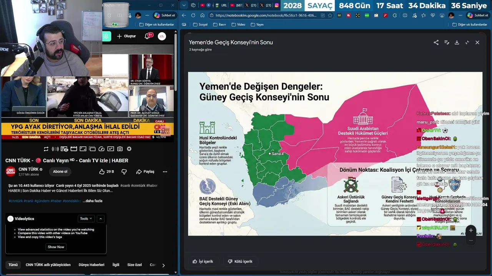This screenshot has height=276, width=492.
Task: Open more actions menu for the video
Action: click(x=165, y=172)
